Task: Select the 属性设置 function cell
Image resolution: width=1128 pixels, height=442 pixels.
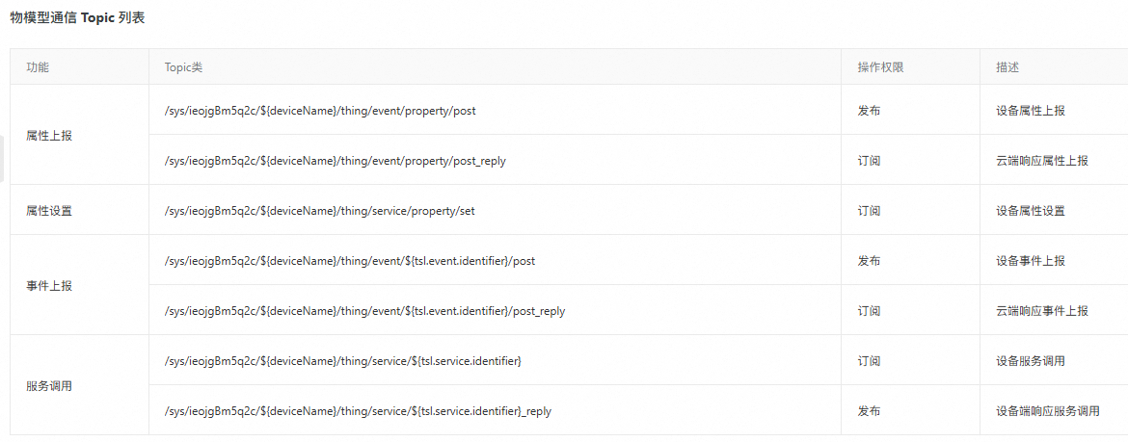Action: coord(49,211)
